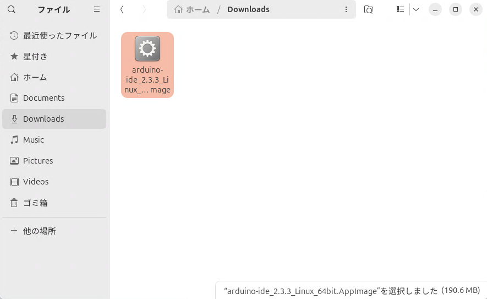487x299 pixels.
Task: Click the document icon beside Documents
Action: [x=14, y=98]
